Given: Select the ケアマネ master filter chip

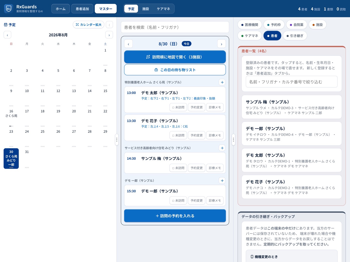Looking at the screenshot, I should click(249, 36).
